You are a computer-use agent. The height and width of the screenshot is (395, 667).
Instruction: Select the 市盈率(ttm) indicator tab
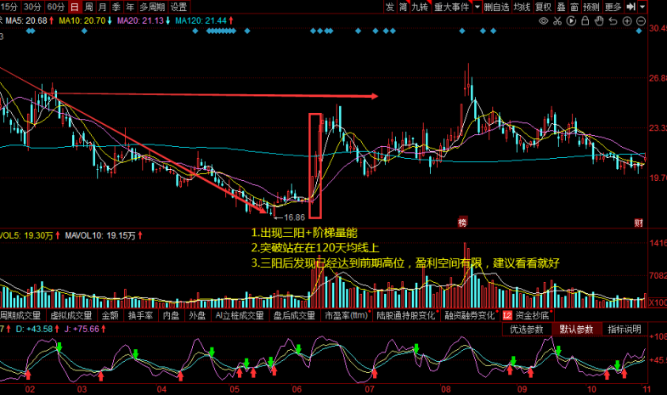[347, 315]
